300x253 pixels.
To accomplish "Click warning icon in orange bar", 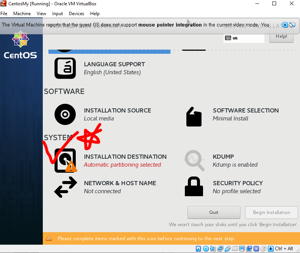I will (x=49, y=238).
